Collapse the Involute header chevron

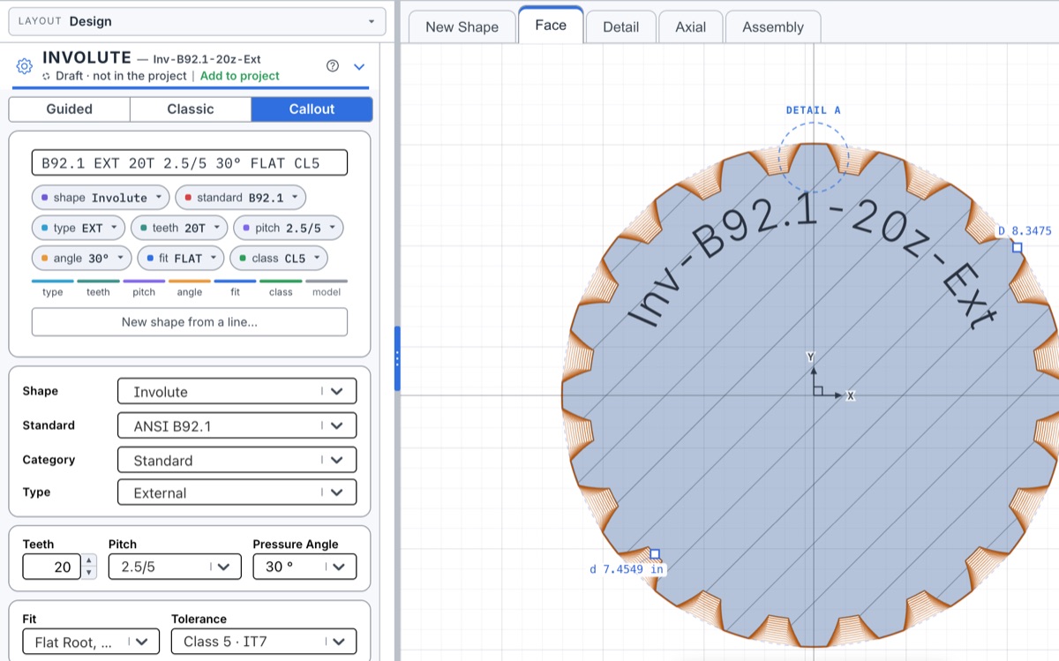(359, 66)
